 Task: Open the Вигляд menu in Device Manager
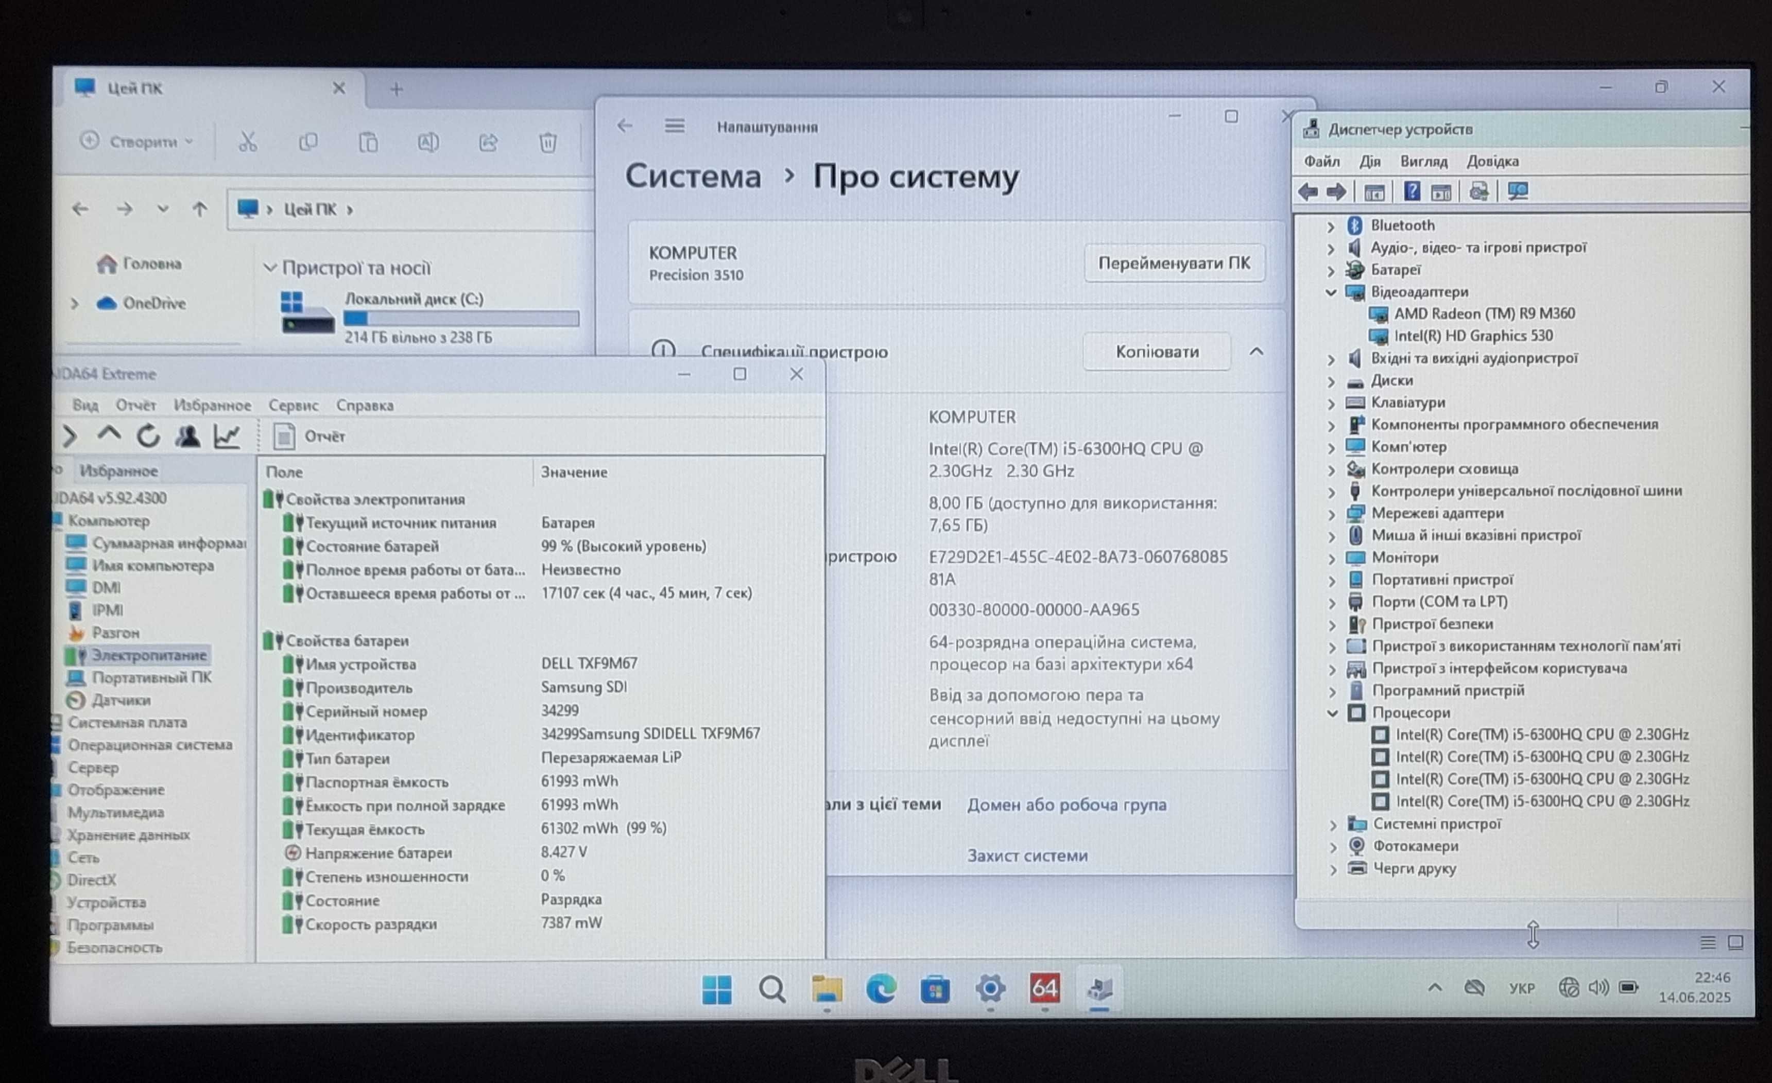pos(1423,161)
